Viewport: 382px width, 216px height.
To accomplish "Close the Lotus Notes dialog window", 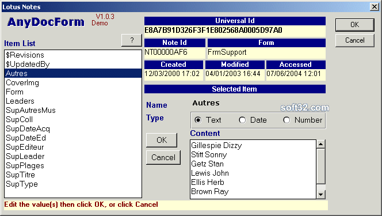I will coord(374,6).
